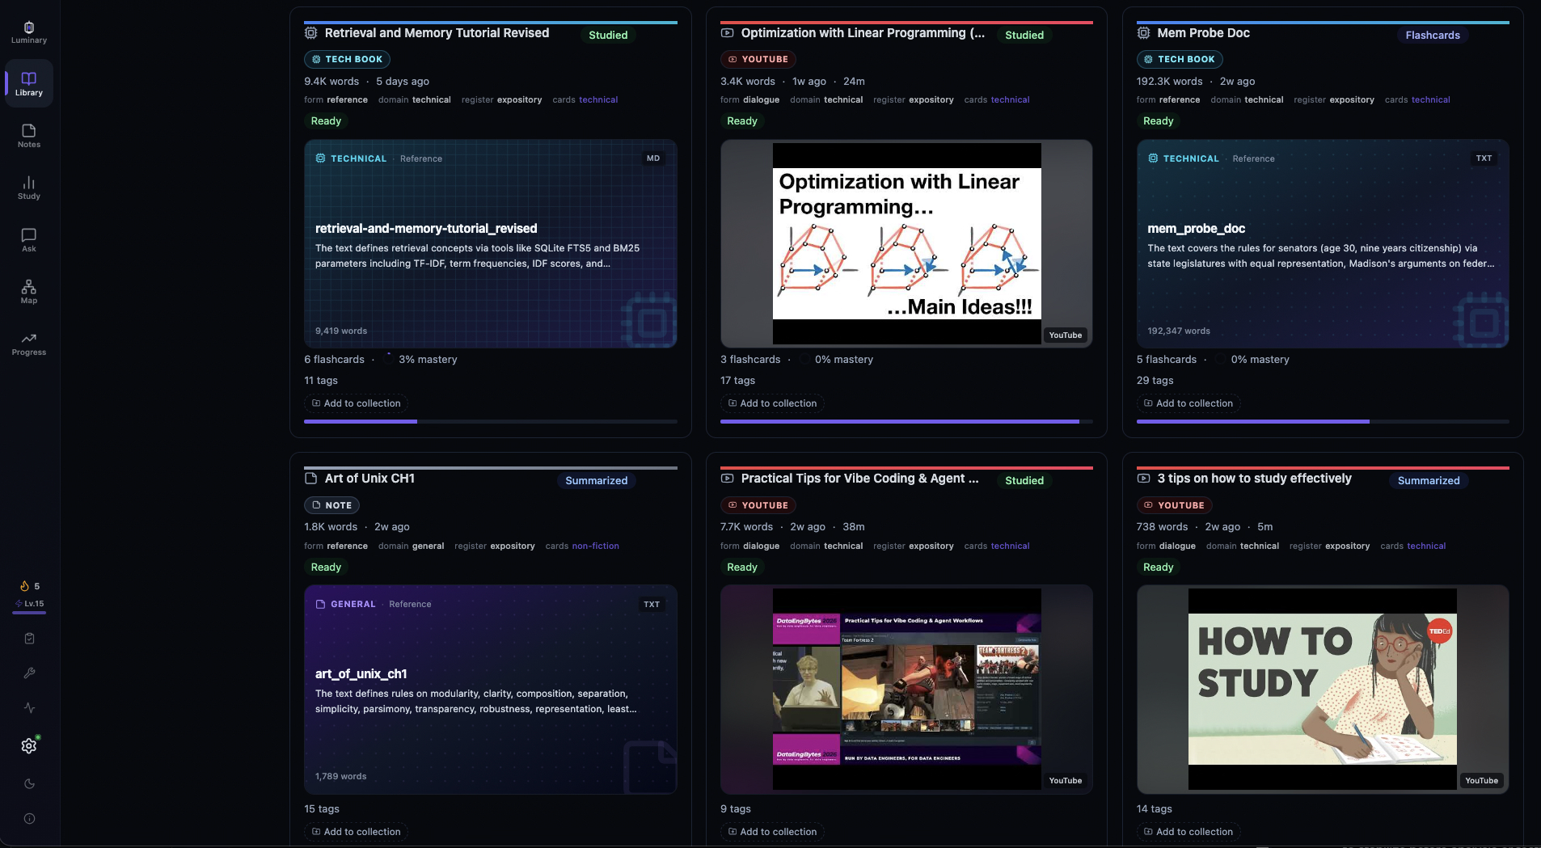Open the Map section in sidebar
1541x848 pixels.
pos(29,292)
